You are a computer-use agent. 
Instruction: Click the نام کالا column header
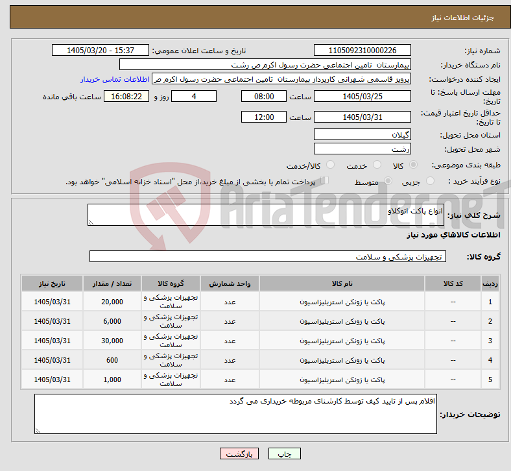(x=342, y=284)
